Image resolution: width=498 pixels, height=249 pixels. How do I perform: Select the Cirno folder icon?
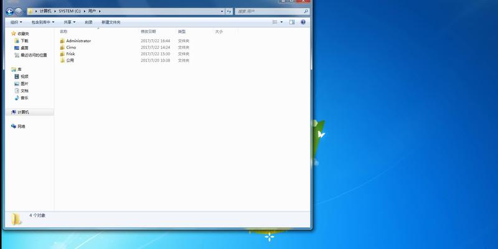[x=62, y=47]
